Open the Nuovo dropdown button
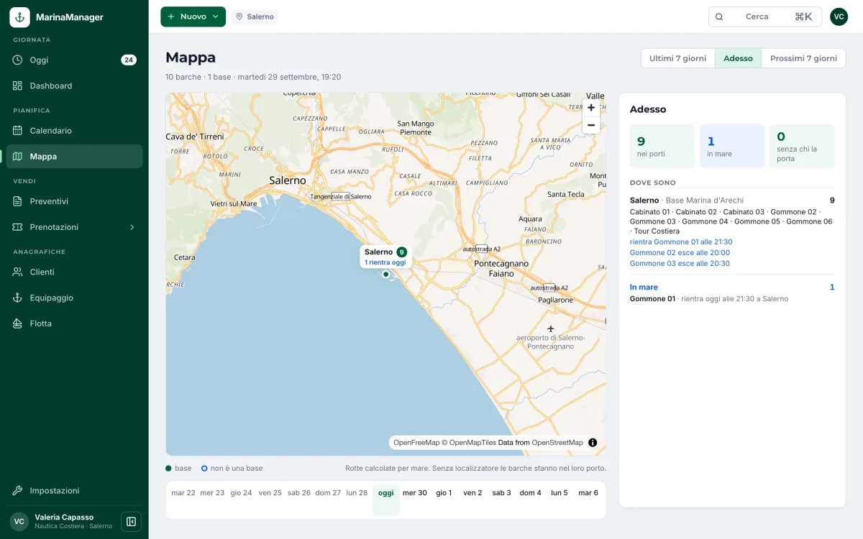This screenshot has height=539, width=863. point(193,17)
